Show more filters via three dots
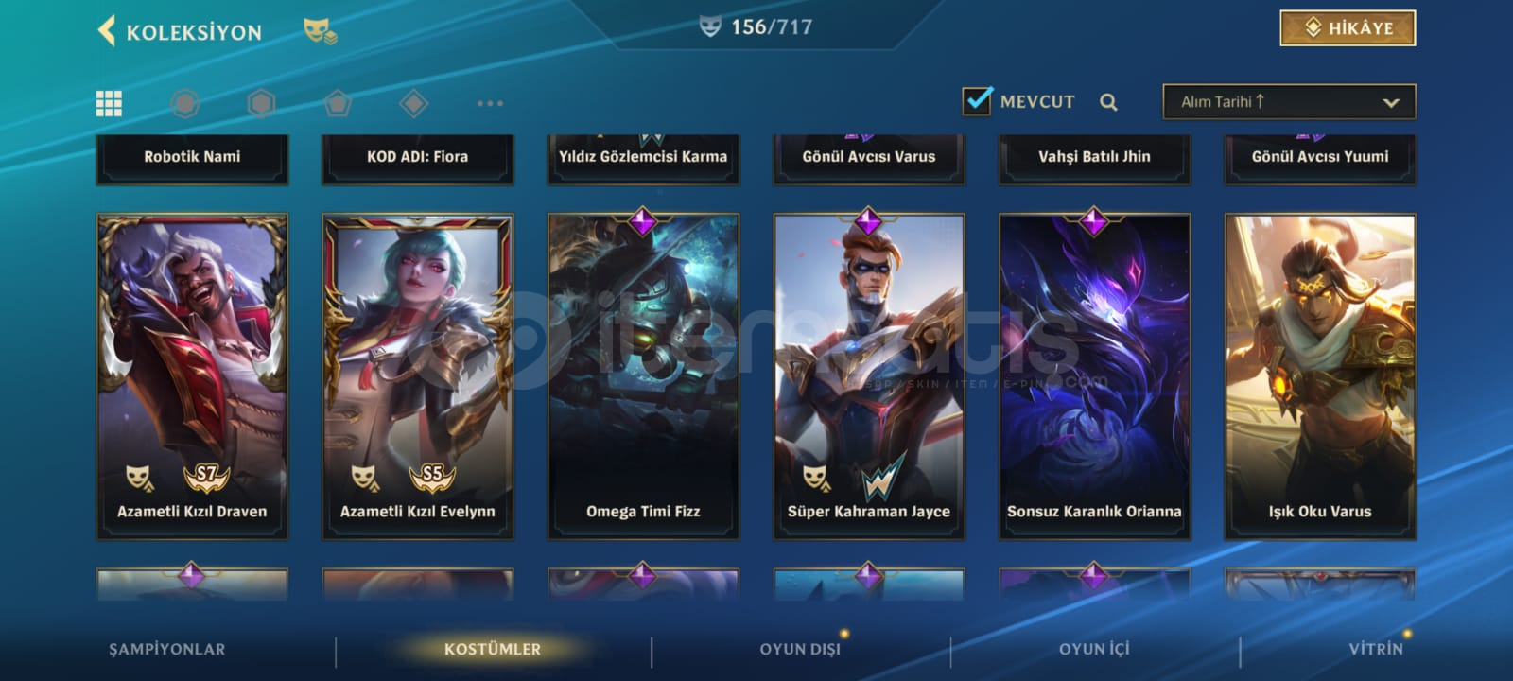This screenshot has height=681, width=1513. click(x=490, y=103)
